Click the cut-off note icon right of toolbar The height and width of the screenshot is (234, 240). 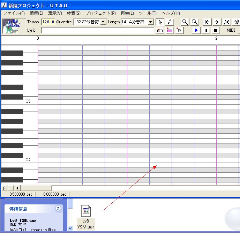click(236, 22)
